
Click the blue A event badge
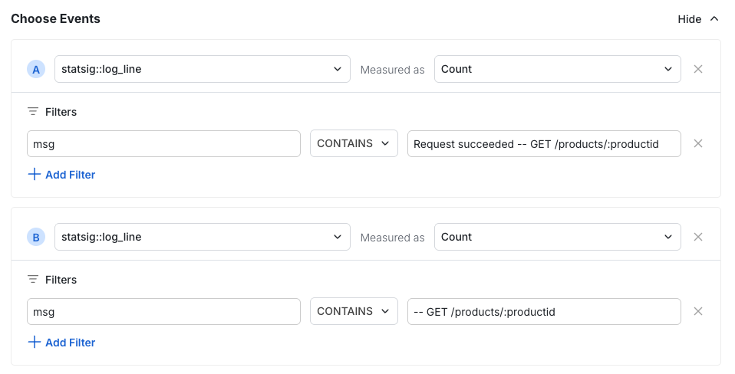tap(36, 70)
